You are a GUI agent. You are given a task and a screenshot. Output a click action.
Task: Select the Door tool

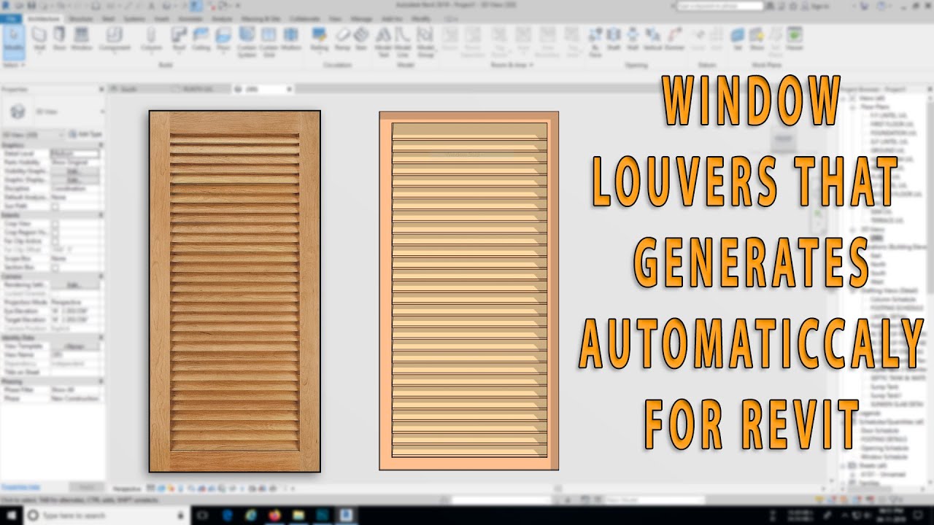[x=59, y=39]
